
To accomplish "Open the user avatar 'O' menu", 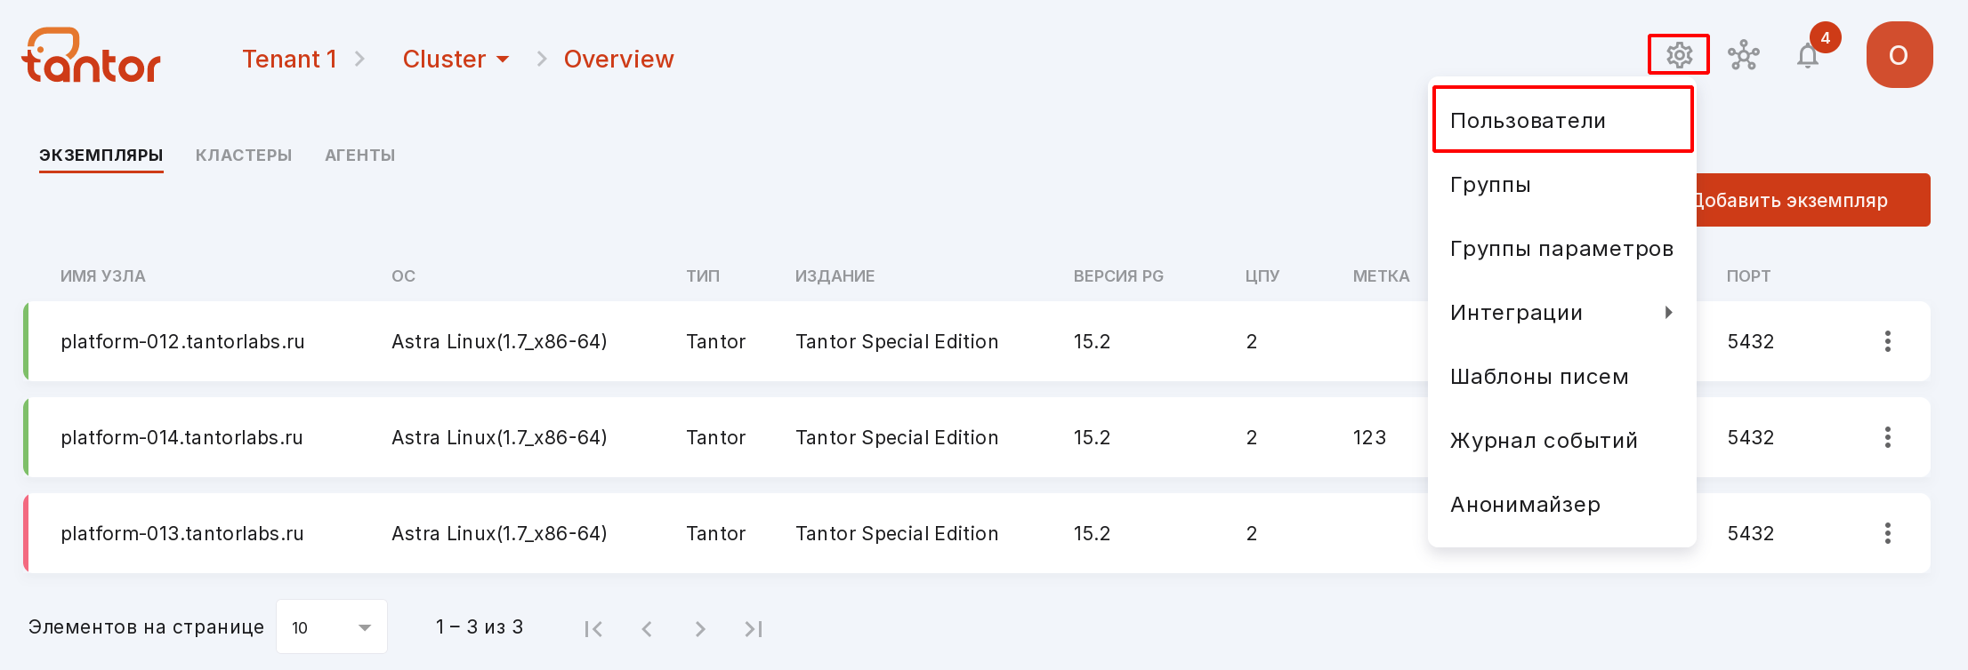I will tap(1899, 55).
